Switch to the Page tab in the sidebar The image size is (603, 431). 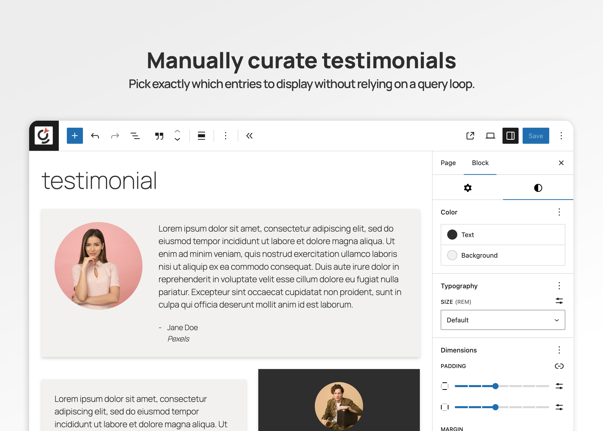click(x=448, y=163)
